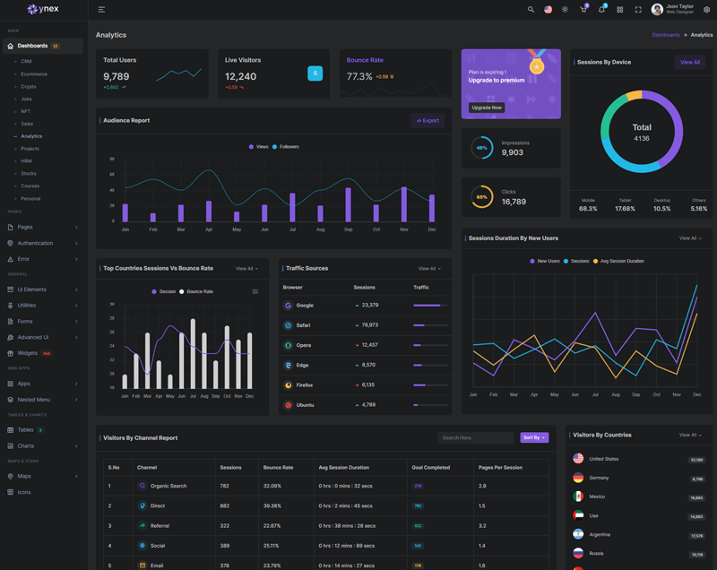Open Traffic Sources View All dropdown
Image resolution: width=717 pixels, height=570 pixels.
click(x=429, y=269)
